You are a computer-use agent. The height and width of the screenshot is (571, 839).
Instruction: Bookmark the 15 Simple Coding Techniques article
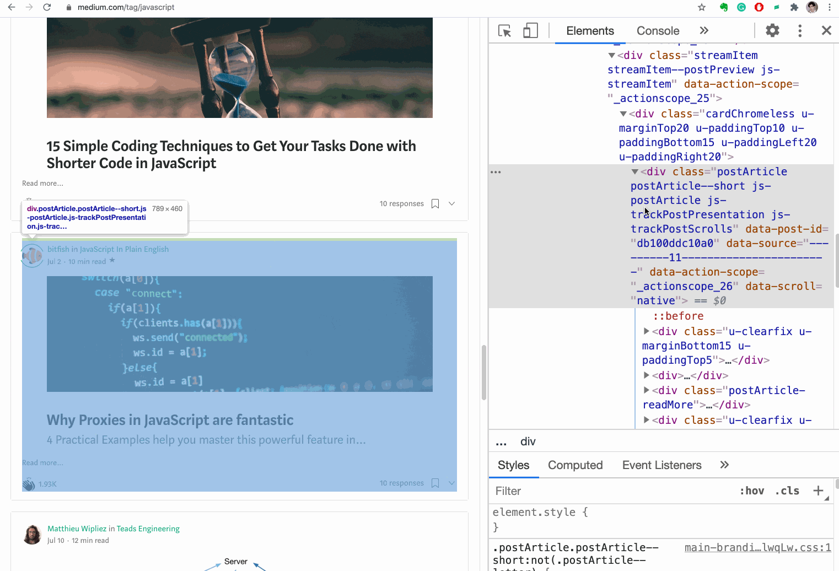435,204
